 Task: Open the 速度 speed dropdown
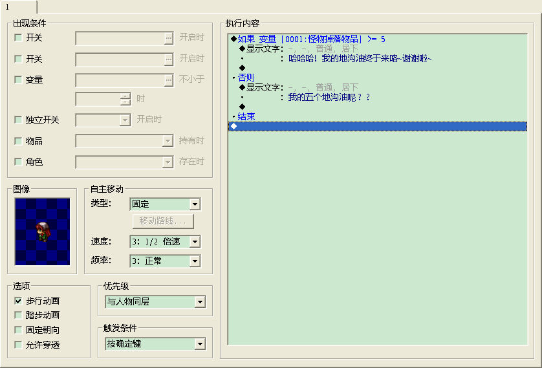click(x=195, y=242)
